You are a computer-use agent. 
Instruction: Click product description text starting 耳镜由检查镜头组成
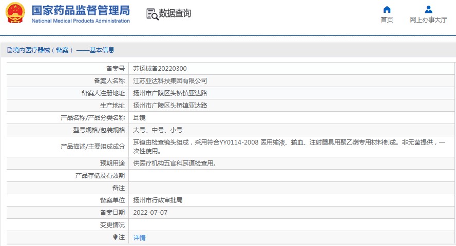[289, 147]
